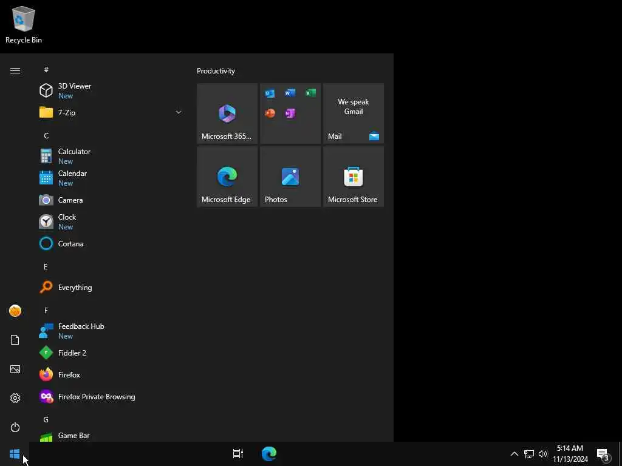Launch Cortana from the list
Viewport: 622px width, 466px height.
111,243
